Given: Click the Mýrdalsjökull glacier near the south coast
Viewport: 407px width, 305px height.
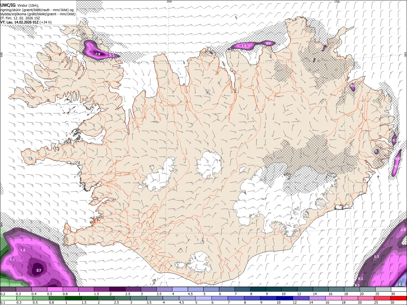Looking at the screenshot, I should 199,263.
